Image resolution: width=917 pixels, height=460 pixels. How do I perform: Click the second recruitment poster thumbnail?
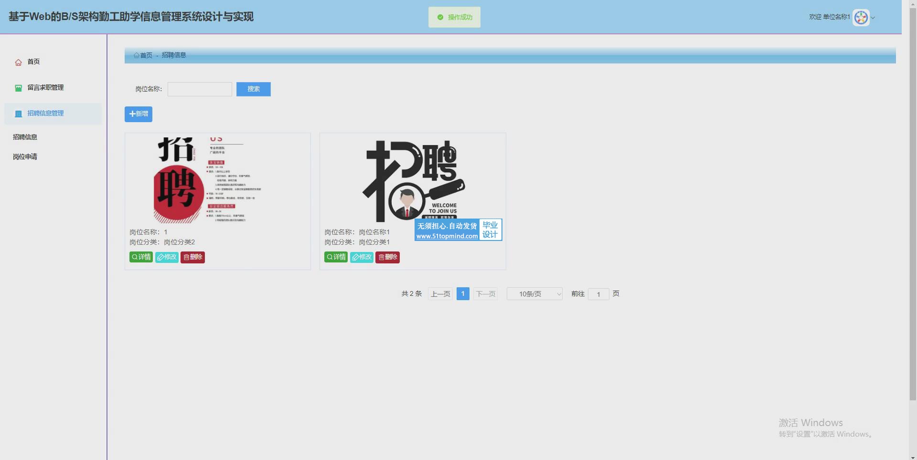pos(413,181)
